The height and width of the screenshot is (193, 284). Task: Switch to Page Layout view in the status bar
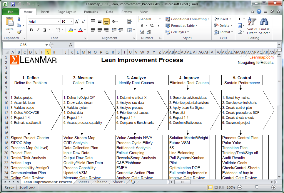(x=216, y=187)
